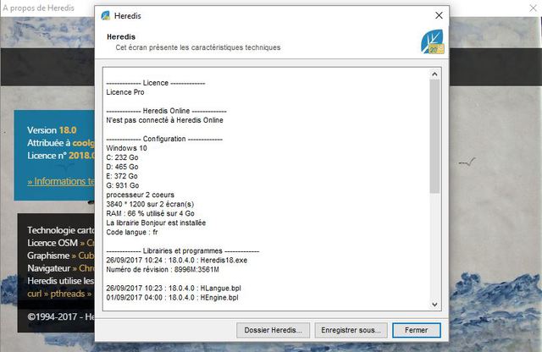Viewport: 542px width, 352px height.
Task: Click the 'Libraries et programmes' section header
Action: (x=183, y=250)
